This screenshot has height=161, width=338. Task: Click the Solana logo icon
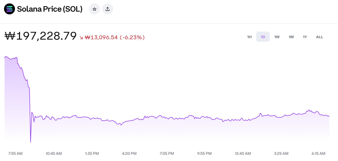tap(9, 9)
